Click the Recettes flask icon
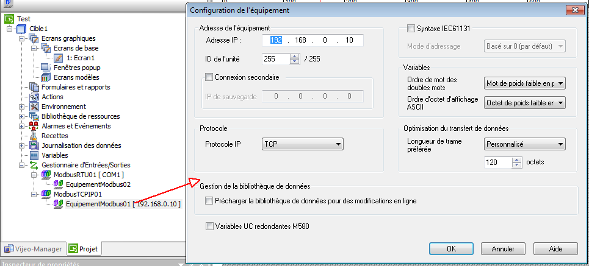The width and height of the screenshot is (589, 266). pyautogui.click(x=34, y=136)
